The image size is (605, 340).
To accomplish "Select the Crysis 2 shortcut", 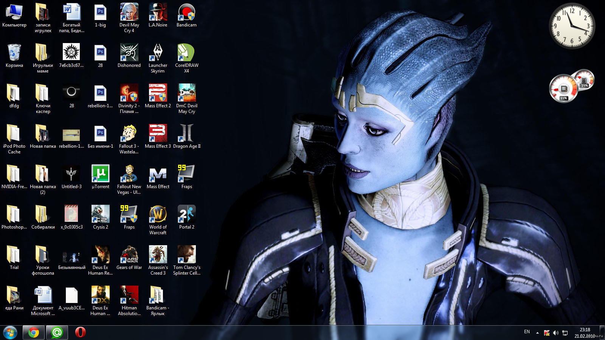I will pyautogui.click(x=101, y=218).
